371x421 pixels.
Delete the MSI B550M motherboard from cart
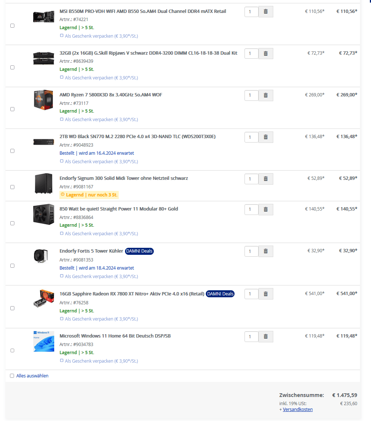(266, 11)
